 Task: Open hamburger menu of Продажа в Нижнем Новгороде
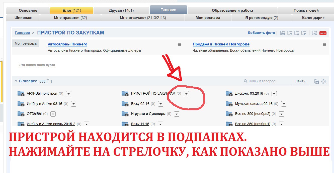coord(324,44)
